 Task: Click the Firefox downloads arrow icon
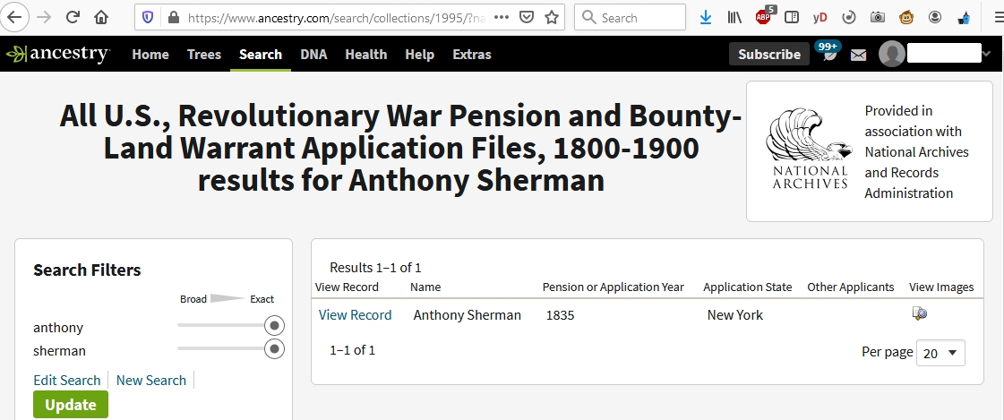[x=706, y=17]
